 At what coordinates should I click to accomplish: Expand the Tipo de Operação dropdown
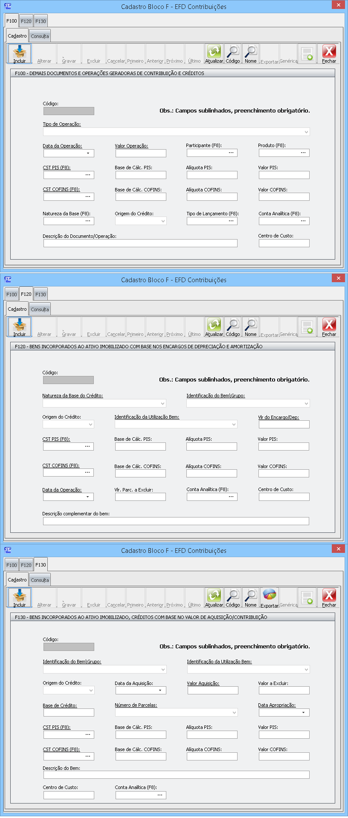coord(306,132)
